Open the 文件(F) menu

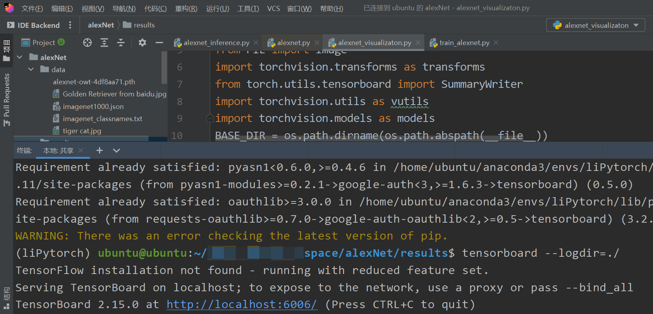click(x=32, y=9)
